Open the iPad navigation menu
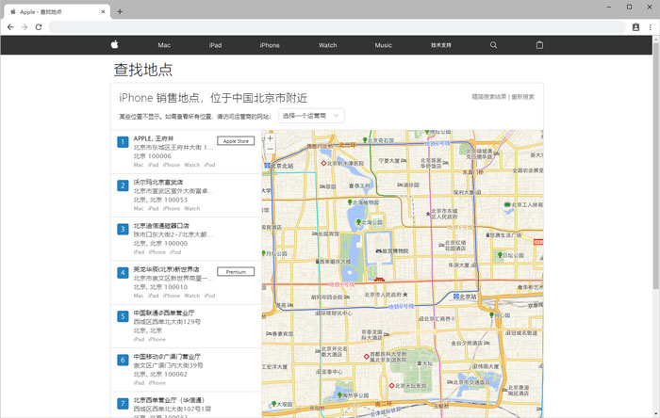The width and height of the screenshot is (660, 418). pos(215,45)
